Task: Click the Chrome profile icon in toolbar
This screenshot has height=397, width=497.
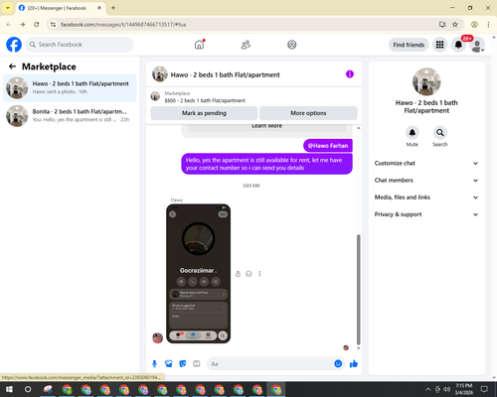Action: pyautogui.click(x=474, y=25)
